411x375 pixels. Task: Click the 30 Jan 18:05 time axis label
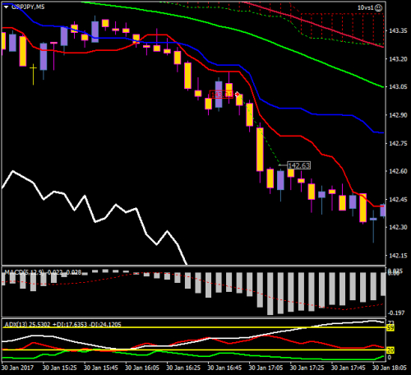[390, 368]
